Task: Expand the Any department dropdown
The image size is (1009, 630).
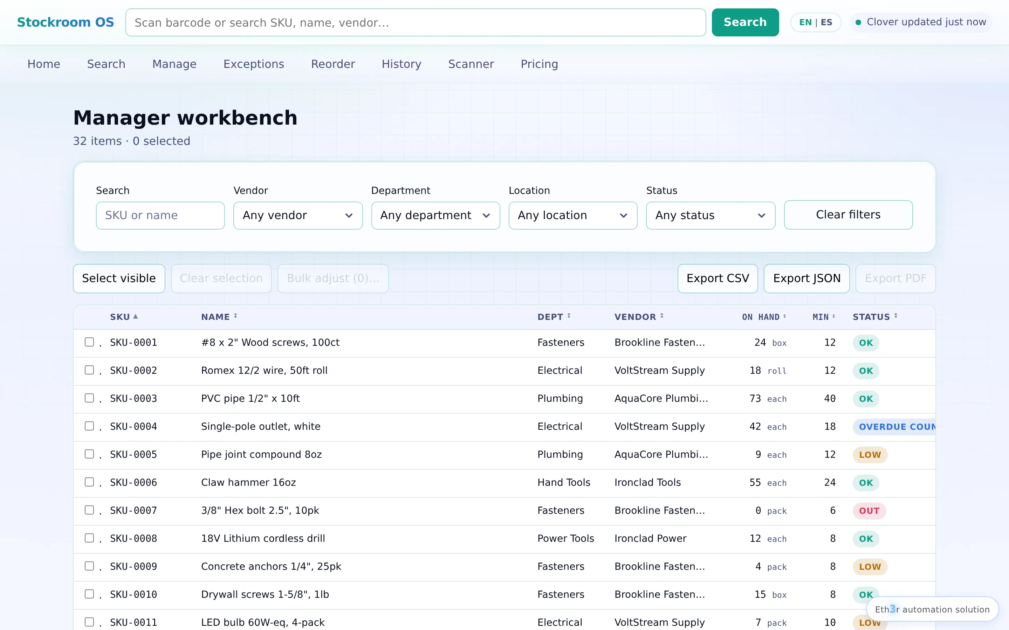Action: [435, 215]
